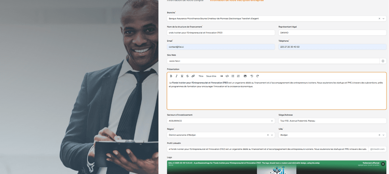Clear the selected Région value
This screenshot has height=174, width=389.
[267, 135]
